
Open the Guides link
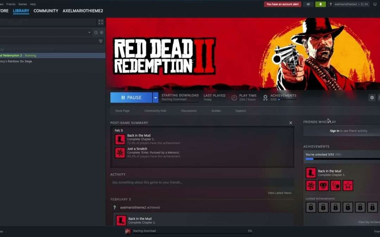click(216, 111)
